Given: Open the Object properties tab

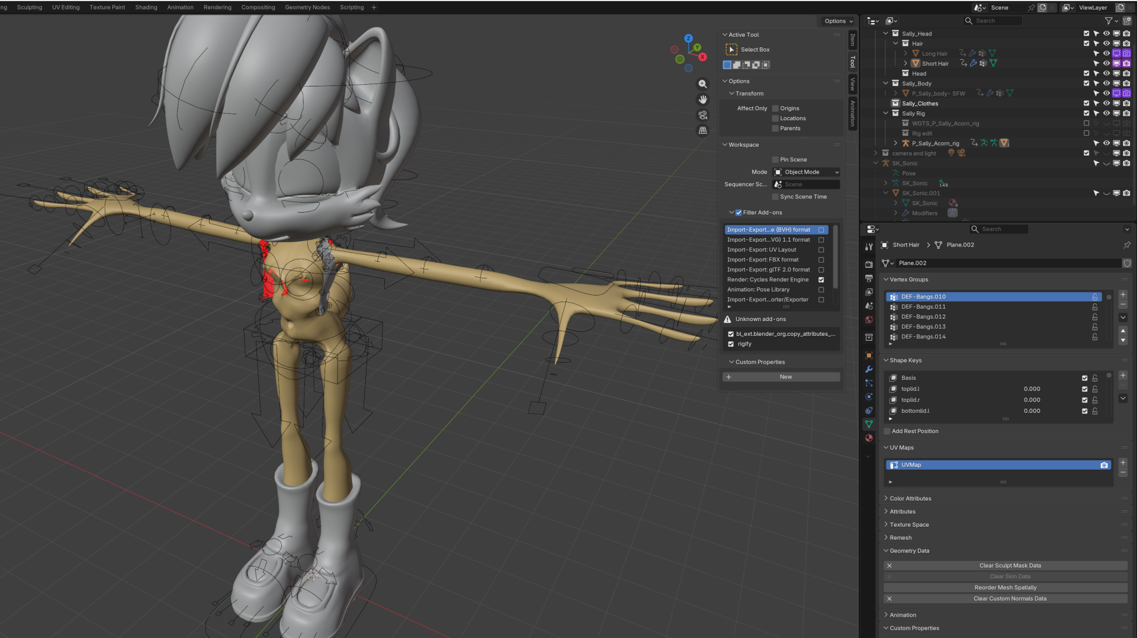Looking at the screenshot, I should pyautogui.click(x=869, y=355).
